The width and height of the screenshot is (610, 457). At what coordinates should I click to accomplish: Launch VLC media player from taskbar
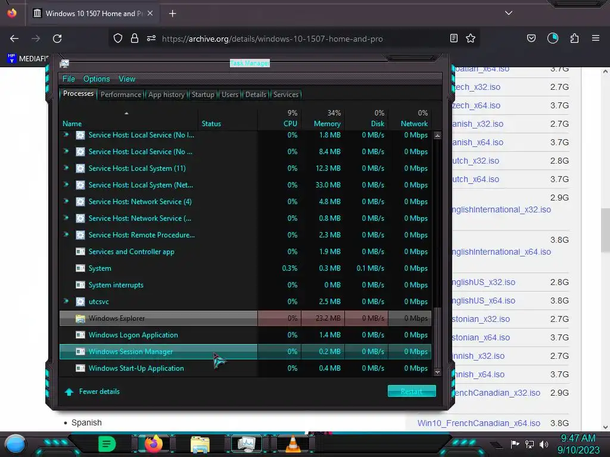pyautogui.click(x=292, y=444)
